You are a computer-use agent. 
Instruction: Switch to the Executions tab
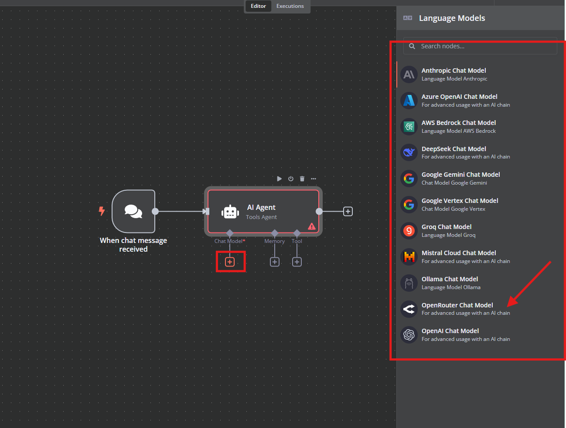click(x=290, y=6)
